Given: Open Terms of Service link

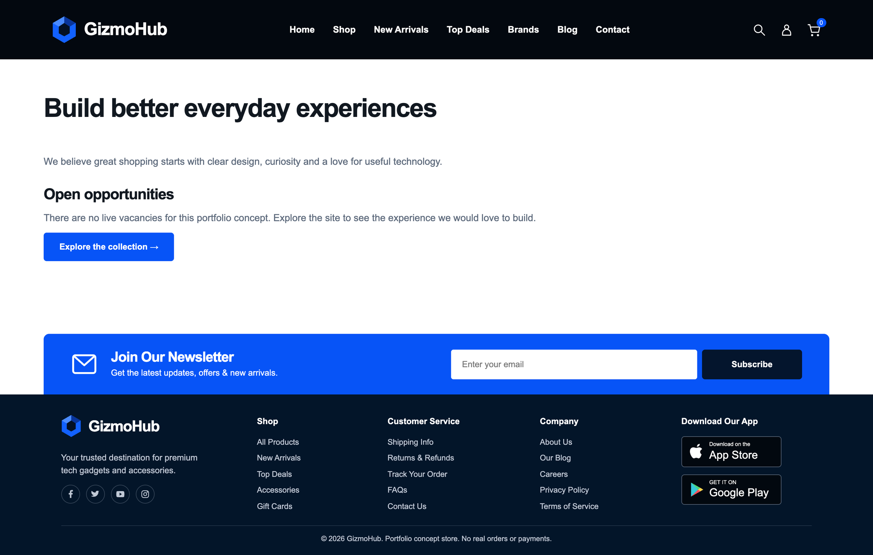Looking at the screenshot, I should click(569, 506).
